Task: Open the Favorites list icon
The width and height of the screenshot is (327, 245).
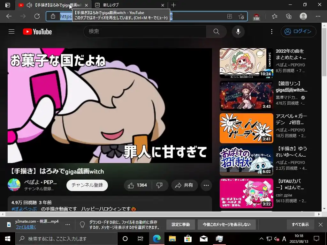Action: click(275, 16)
